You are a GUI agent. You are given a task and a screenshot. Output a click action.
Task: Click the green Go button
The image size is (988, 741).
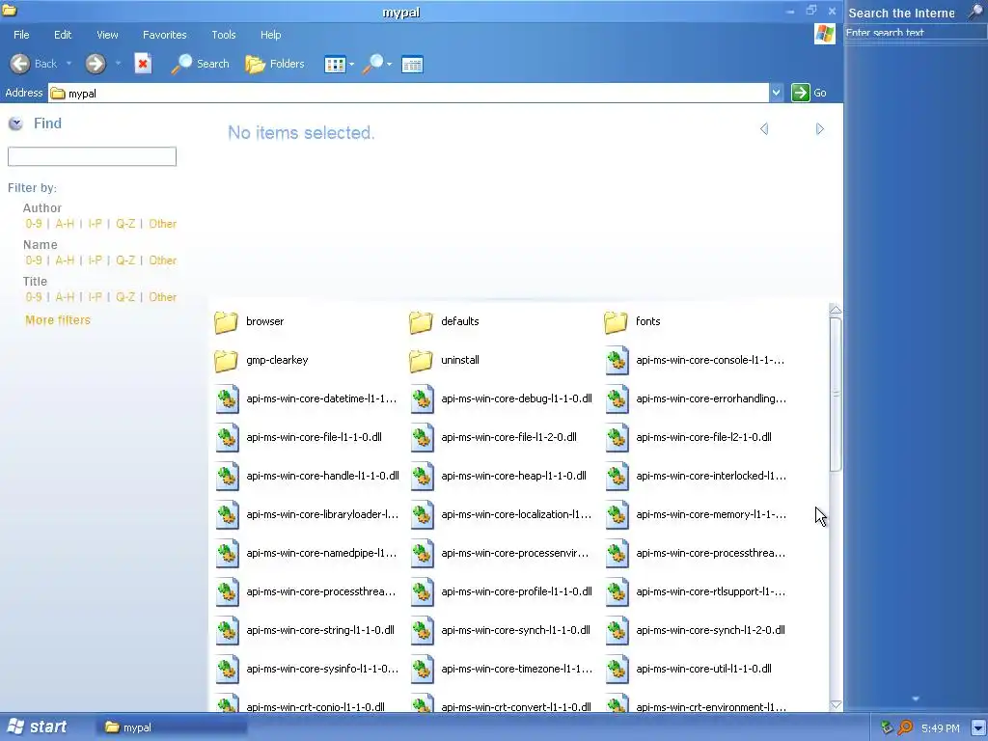[800, 93]
